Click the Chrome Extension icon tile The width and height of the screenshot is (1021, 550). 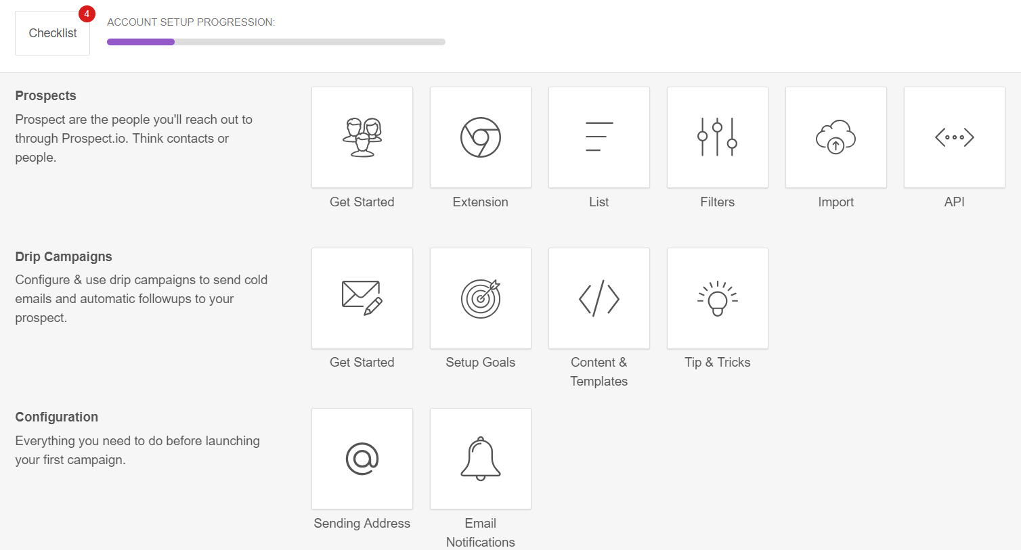click(x=481, y=137)
